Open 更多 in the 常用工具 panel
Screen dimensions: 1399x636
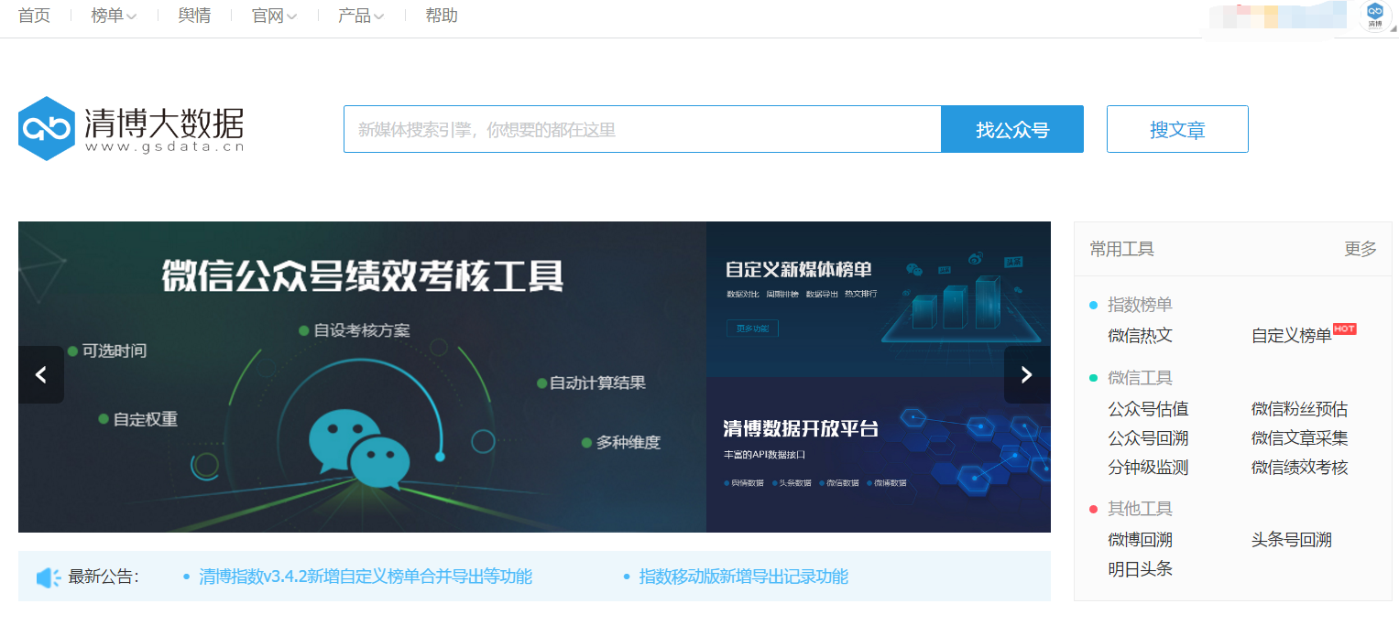[x=1361, y=249]
